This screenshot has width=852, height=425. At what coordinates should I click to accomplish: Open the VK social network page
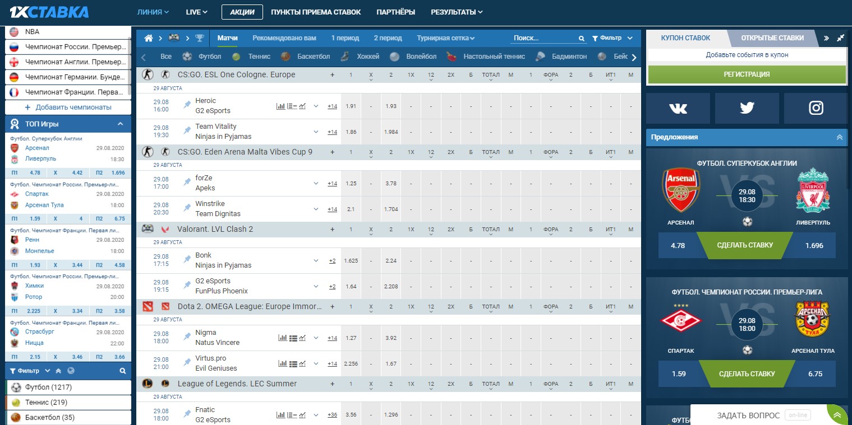click(678, 108)
